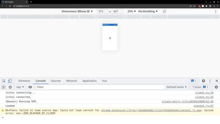220x124 pixels.
Task: Open the Default levels dropdown
Action: coord(176,87)
